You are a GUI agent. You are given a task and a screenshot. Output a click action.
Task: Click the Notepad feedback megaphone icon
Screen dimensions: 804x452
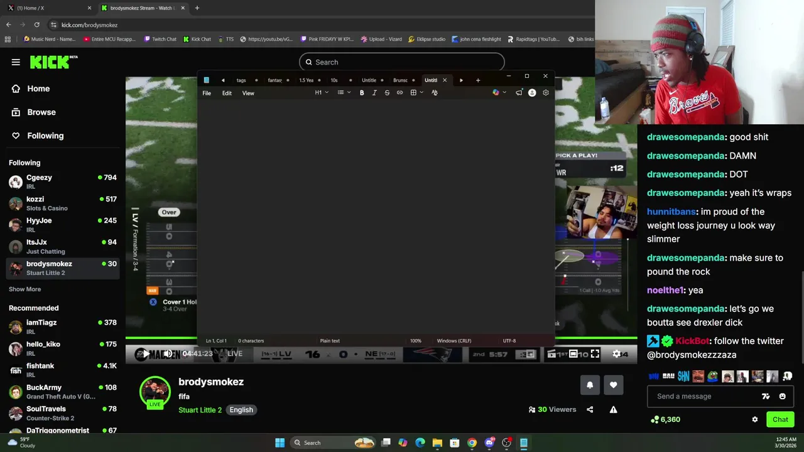tap(519, 93)
